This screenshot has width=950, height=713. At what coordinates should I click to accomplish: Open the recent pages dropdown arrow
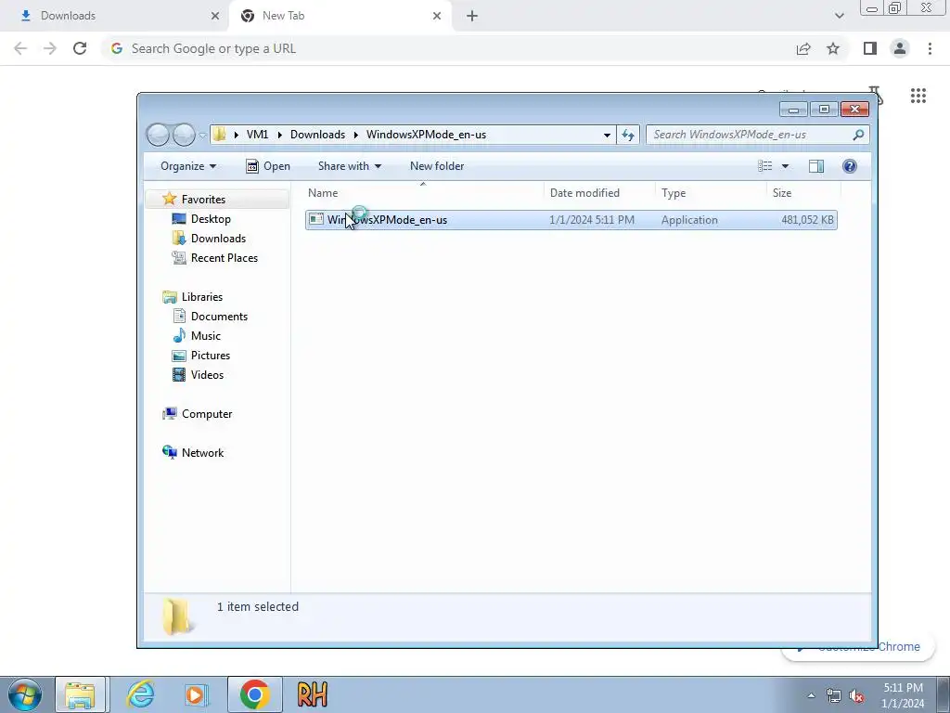click(203, 136)
